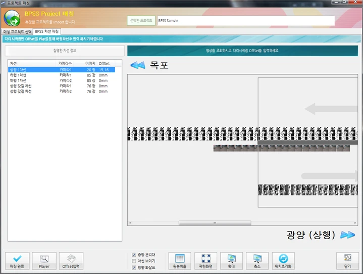The image size is (363, 274).
Task: Click the double right arrow near 광양 (상행)
Action: tap(347, 235)
